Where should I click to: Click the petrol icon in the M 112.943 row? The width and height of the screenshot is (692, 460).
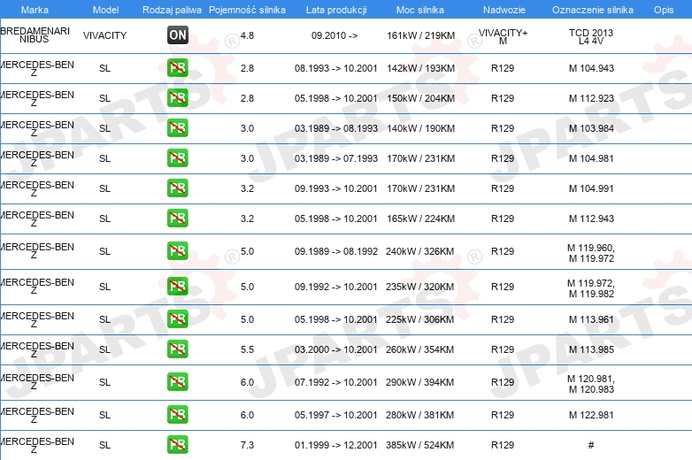pos(177,218)
